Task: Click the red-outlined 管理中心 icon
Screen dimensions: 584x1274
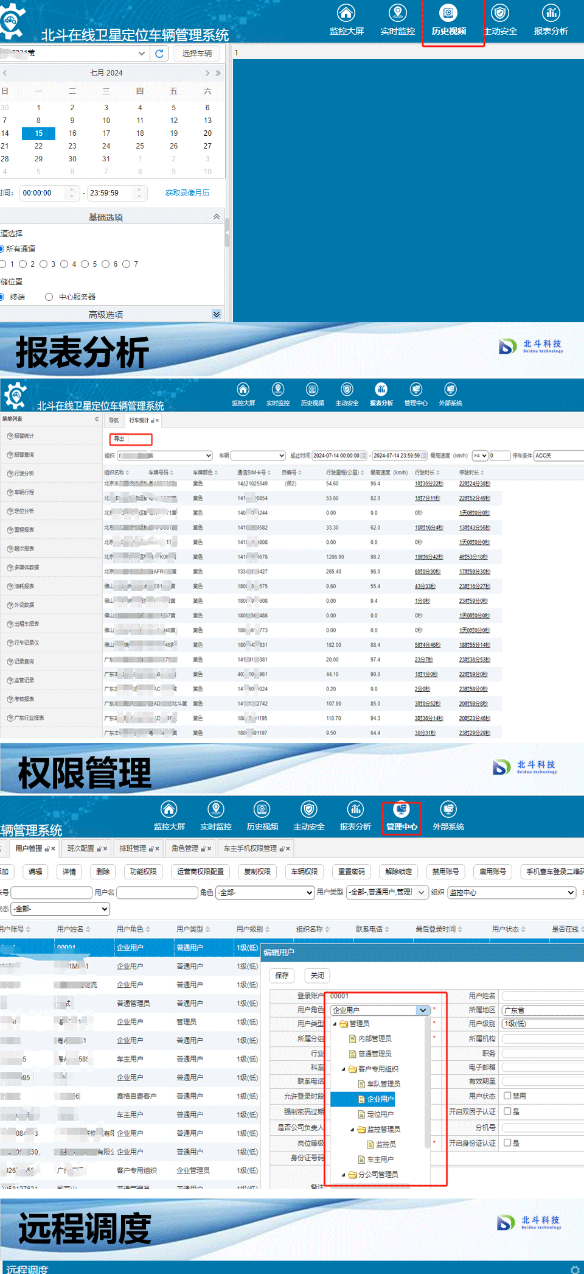Action: (x=401, y=817)
